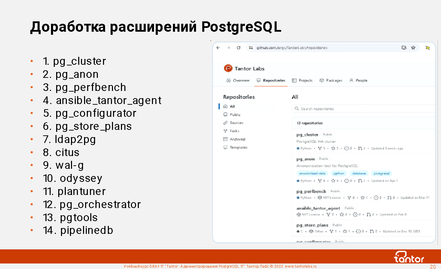Switch to the Projects tab
The height and width of the screenshot is (269, 441).
coord(302,80)
